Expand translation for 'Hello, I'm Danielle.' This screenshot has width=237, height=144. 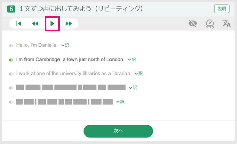click(65, 45)
